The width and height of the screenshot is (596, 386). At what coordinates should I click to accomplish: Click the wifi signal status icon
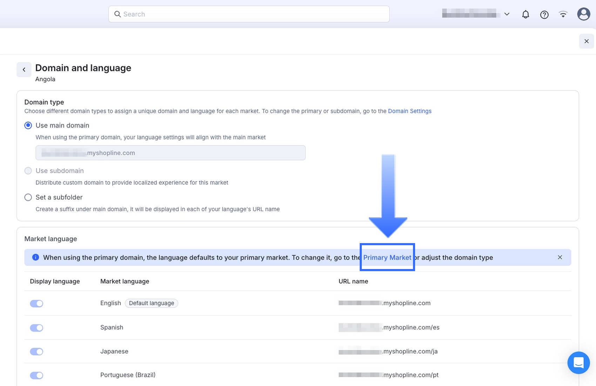coord(563,14)
